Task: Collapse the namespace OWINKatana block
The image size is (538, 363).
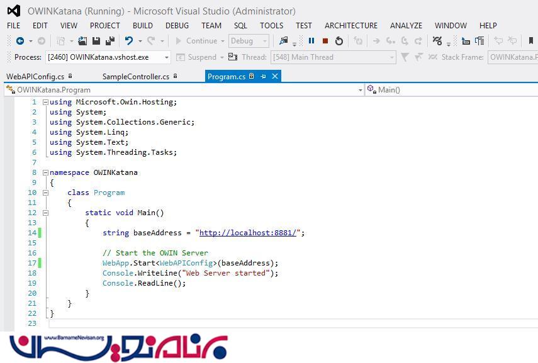Action: point(45,172)
